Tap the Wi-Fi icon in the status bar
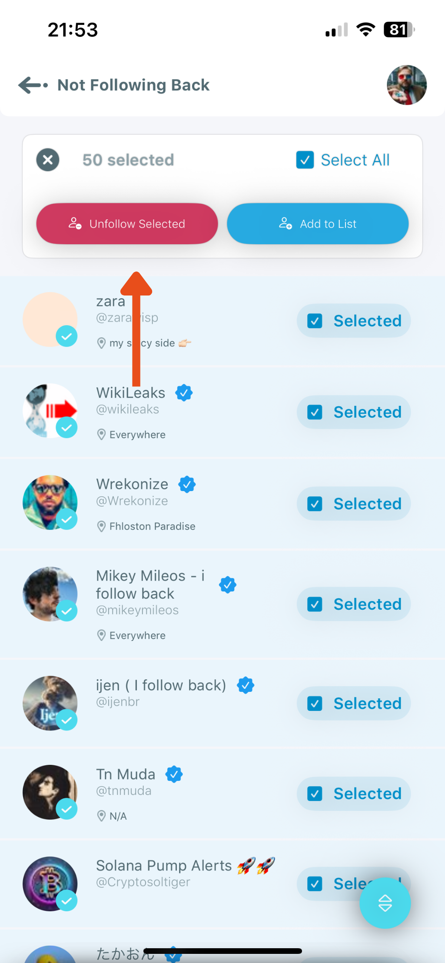Image resolution: width=445 pixels, height=963 pixels. pos(365,29)
